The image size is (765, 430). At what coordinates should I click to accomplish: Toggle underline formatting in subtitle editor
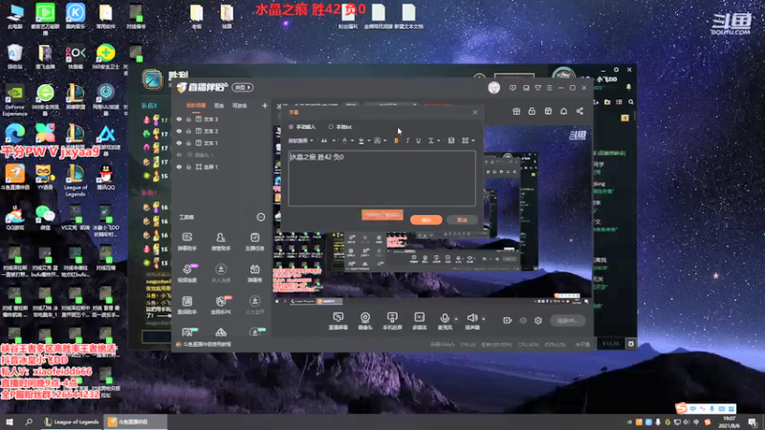[418, 140]
